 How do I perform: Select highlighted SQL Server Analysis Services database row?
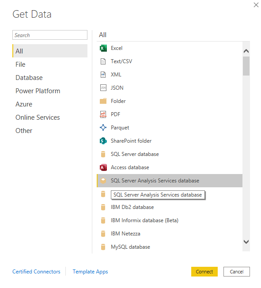click(170, 181)
